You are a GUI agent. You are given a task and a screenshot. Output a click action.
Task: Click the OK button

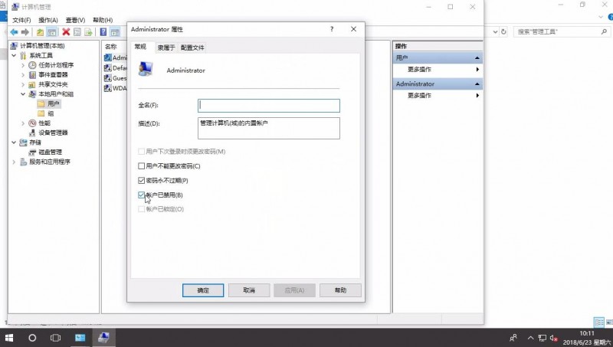point(203,290)
